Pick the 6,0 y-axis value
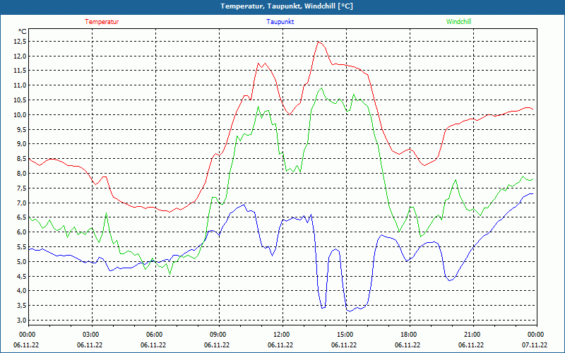The width and height of the screenshot is (565, 353). click(x=22, y=232)
